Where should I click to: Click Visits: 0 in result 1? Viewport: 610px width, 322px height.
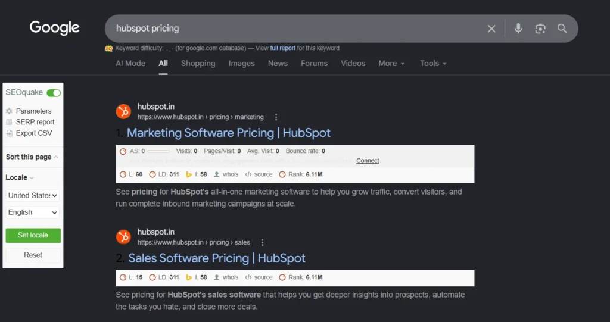click(x=186, y=151)
